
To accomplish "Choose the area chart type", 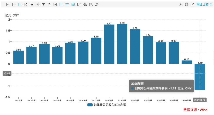I will point(32,5).
